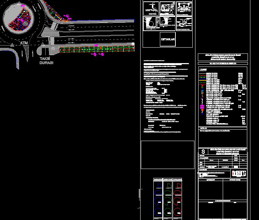Click the green half-circle sprinkler symbol
Screen dimensions: 259x220
click(168, 193)
